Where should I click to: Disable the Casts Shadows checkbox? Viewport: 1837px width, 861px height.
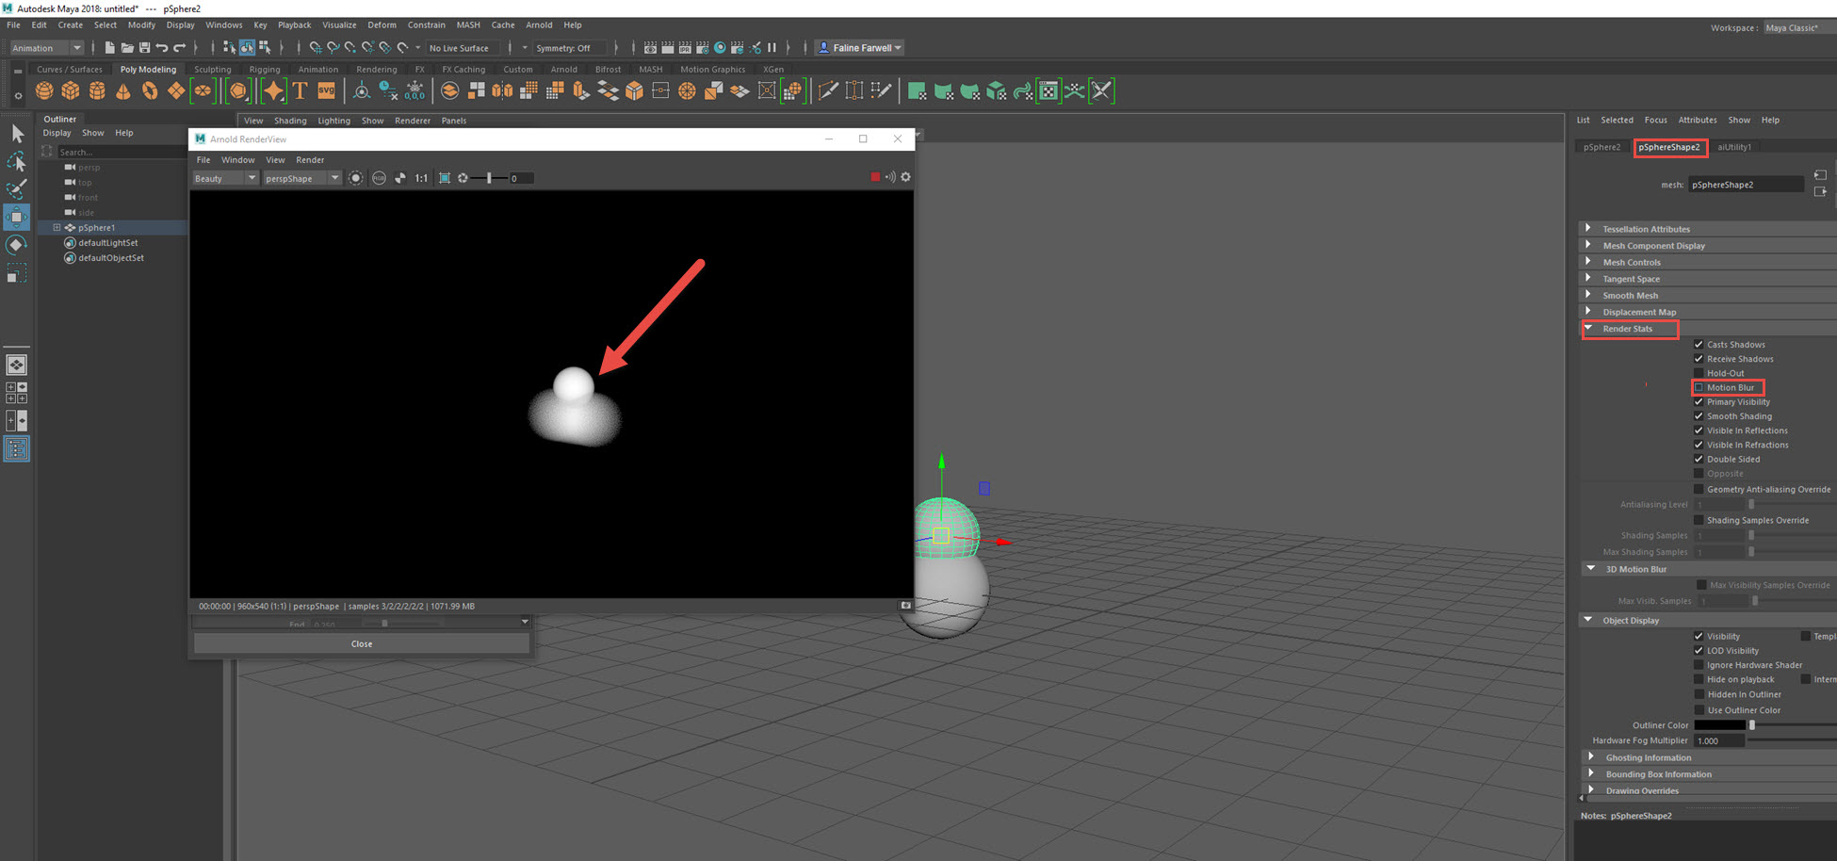pyautogui.click(x=1699, y=345)
